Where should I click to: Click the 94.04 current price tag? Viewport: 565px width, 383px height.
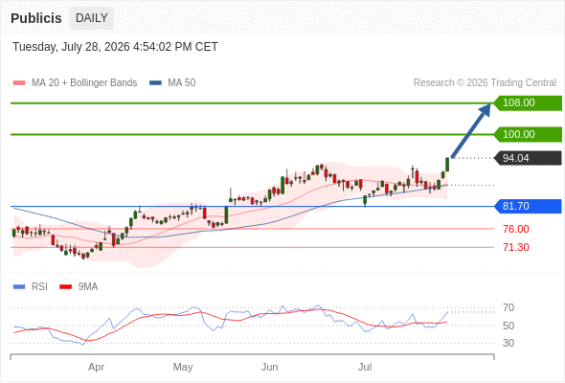(x=528, y=158)
